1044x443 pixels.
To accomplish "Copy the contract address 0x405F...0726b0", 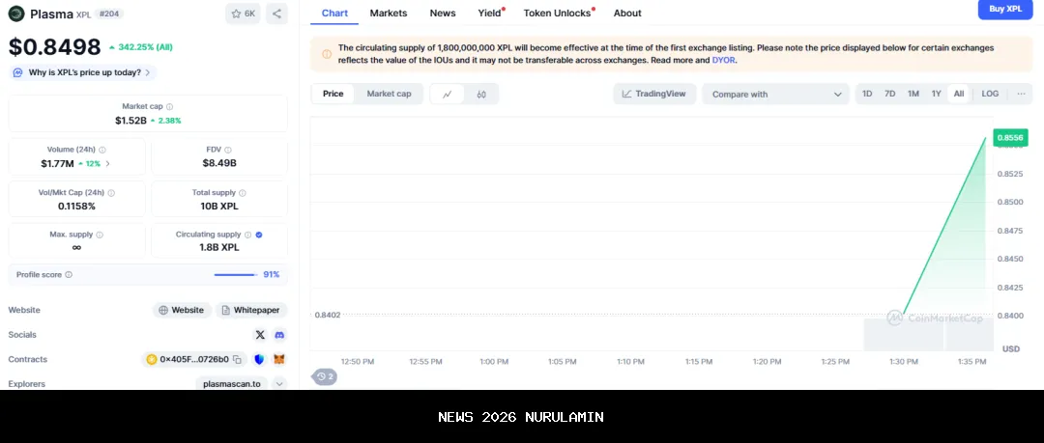I will (x=237, y=360).
